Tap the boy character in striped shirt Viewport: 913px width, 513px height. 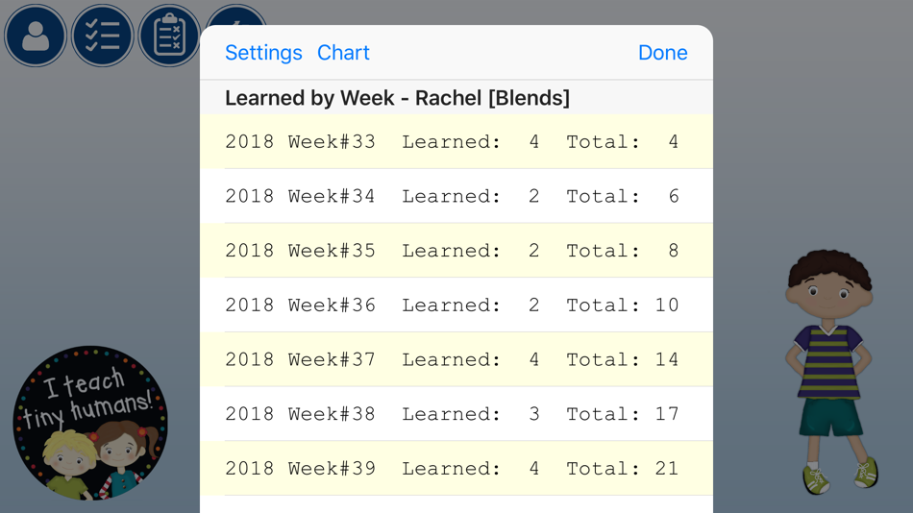829,370
